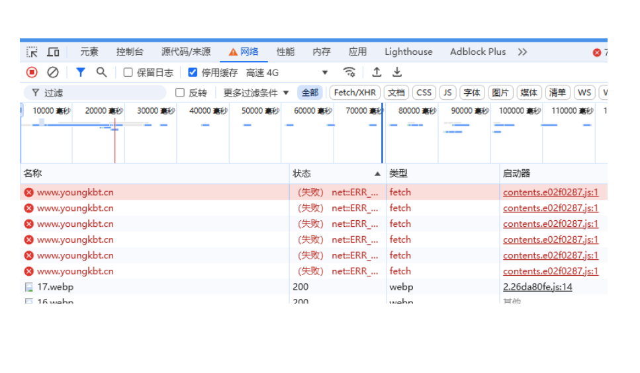Screen dimensions: 640x373
Task: Open the Adblock Plus tab
Action: [x=478, y=52]
